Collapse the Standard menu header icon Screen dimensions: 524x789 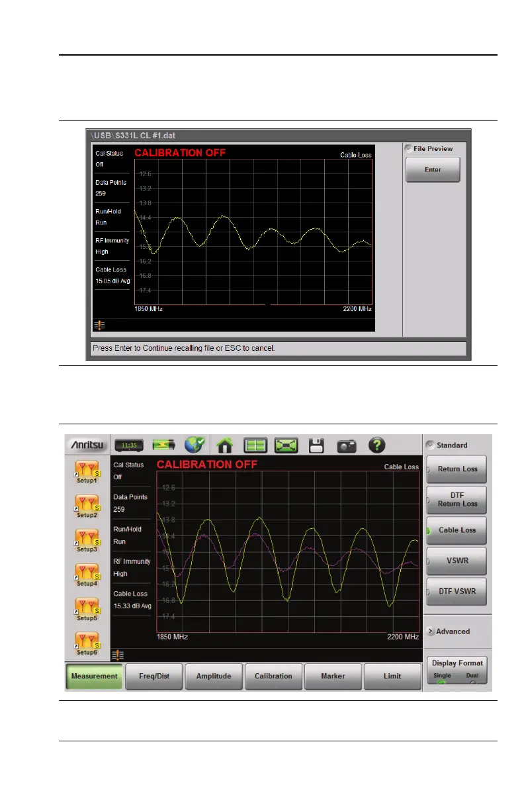[430, 445]
